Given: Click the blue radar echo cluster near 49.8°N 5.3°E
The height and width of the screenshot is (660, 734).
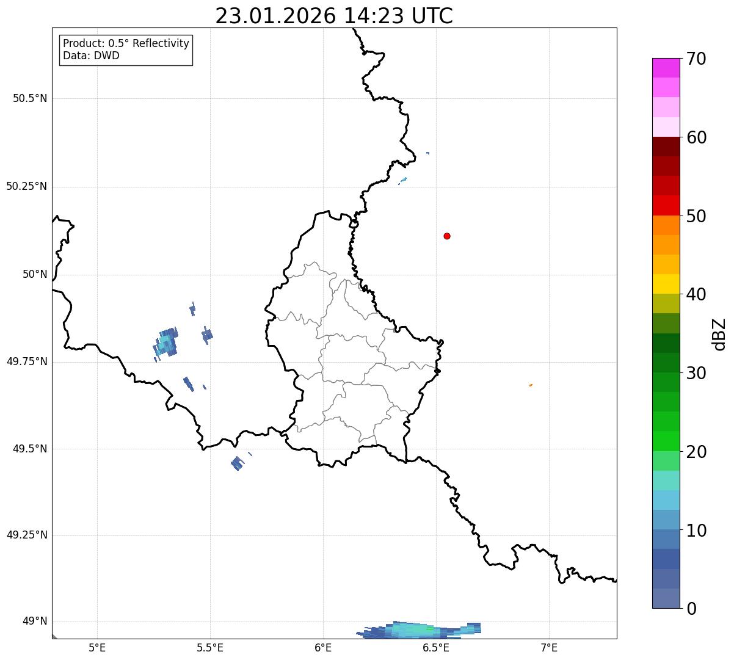Looking at the screenshot, I should [166, 343].
